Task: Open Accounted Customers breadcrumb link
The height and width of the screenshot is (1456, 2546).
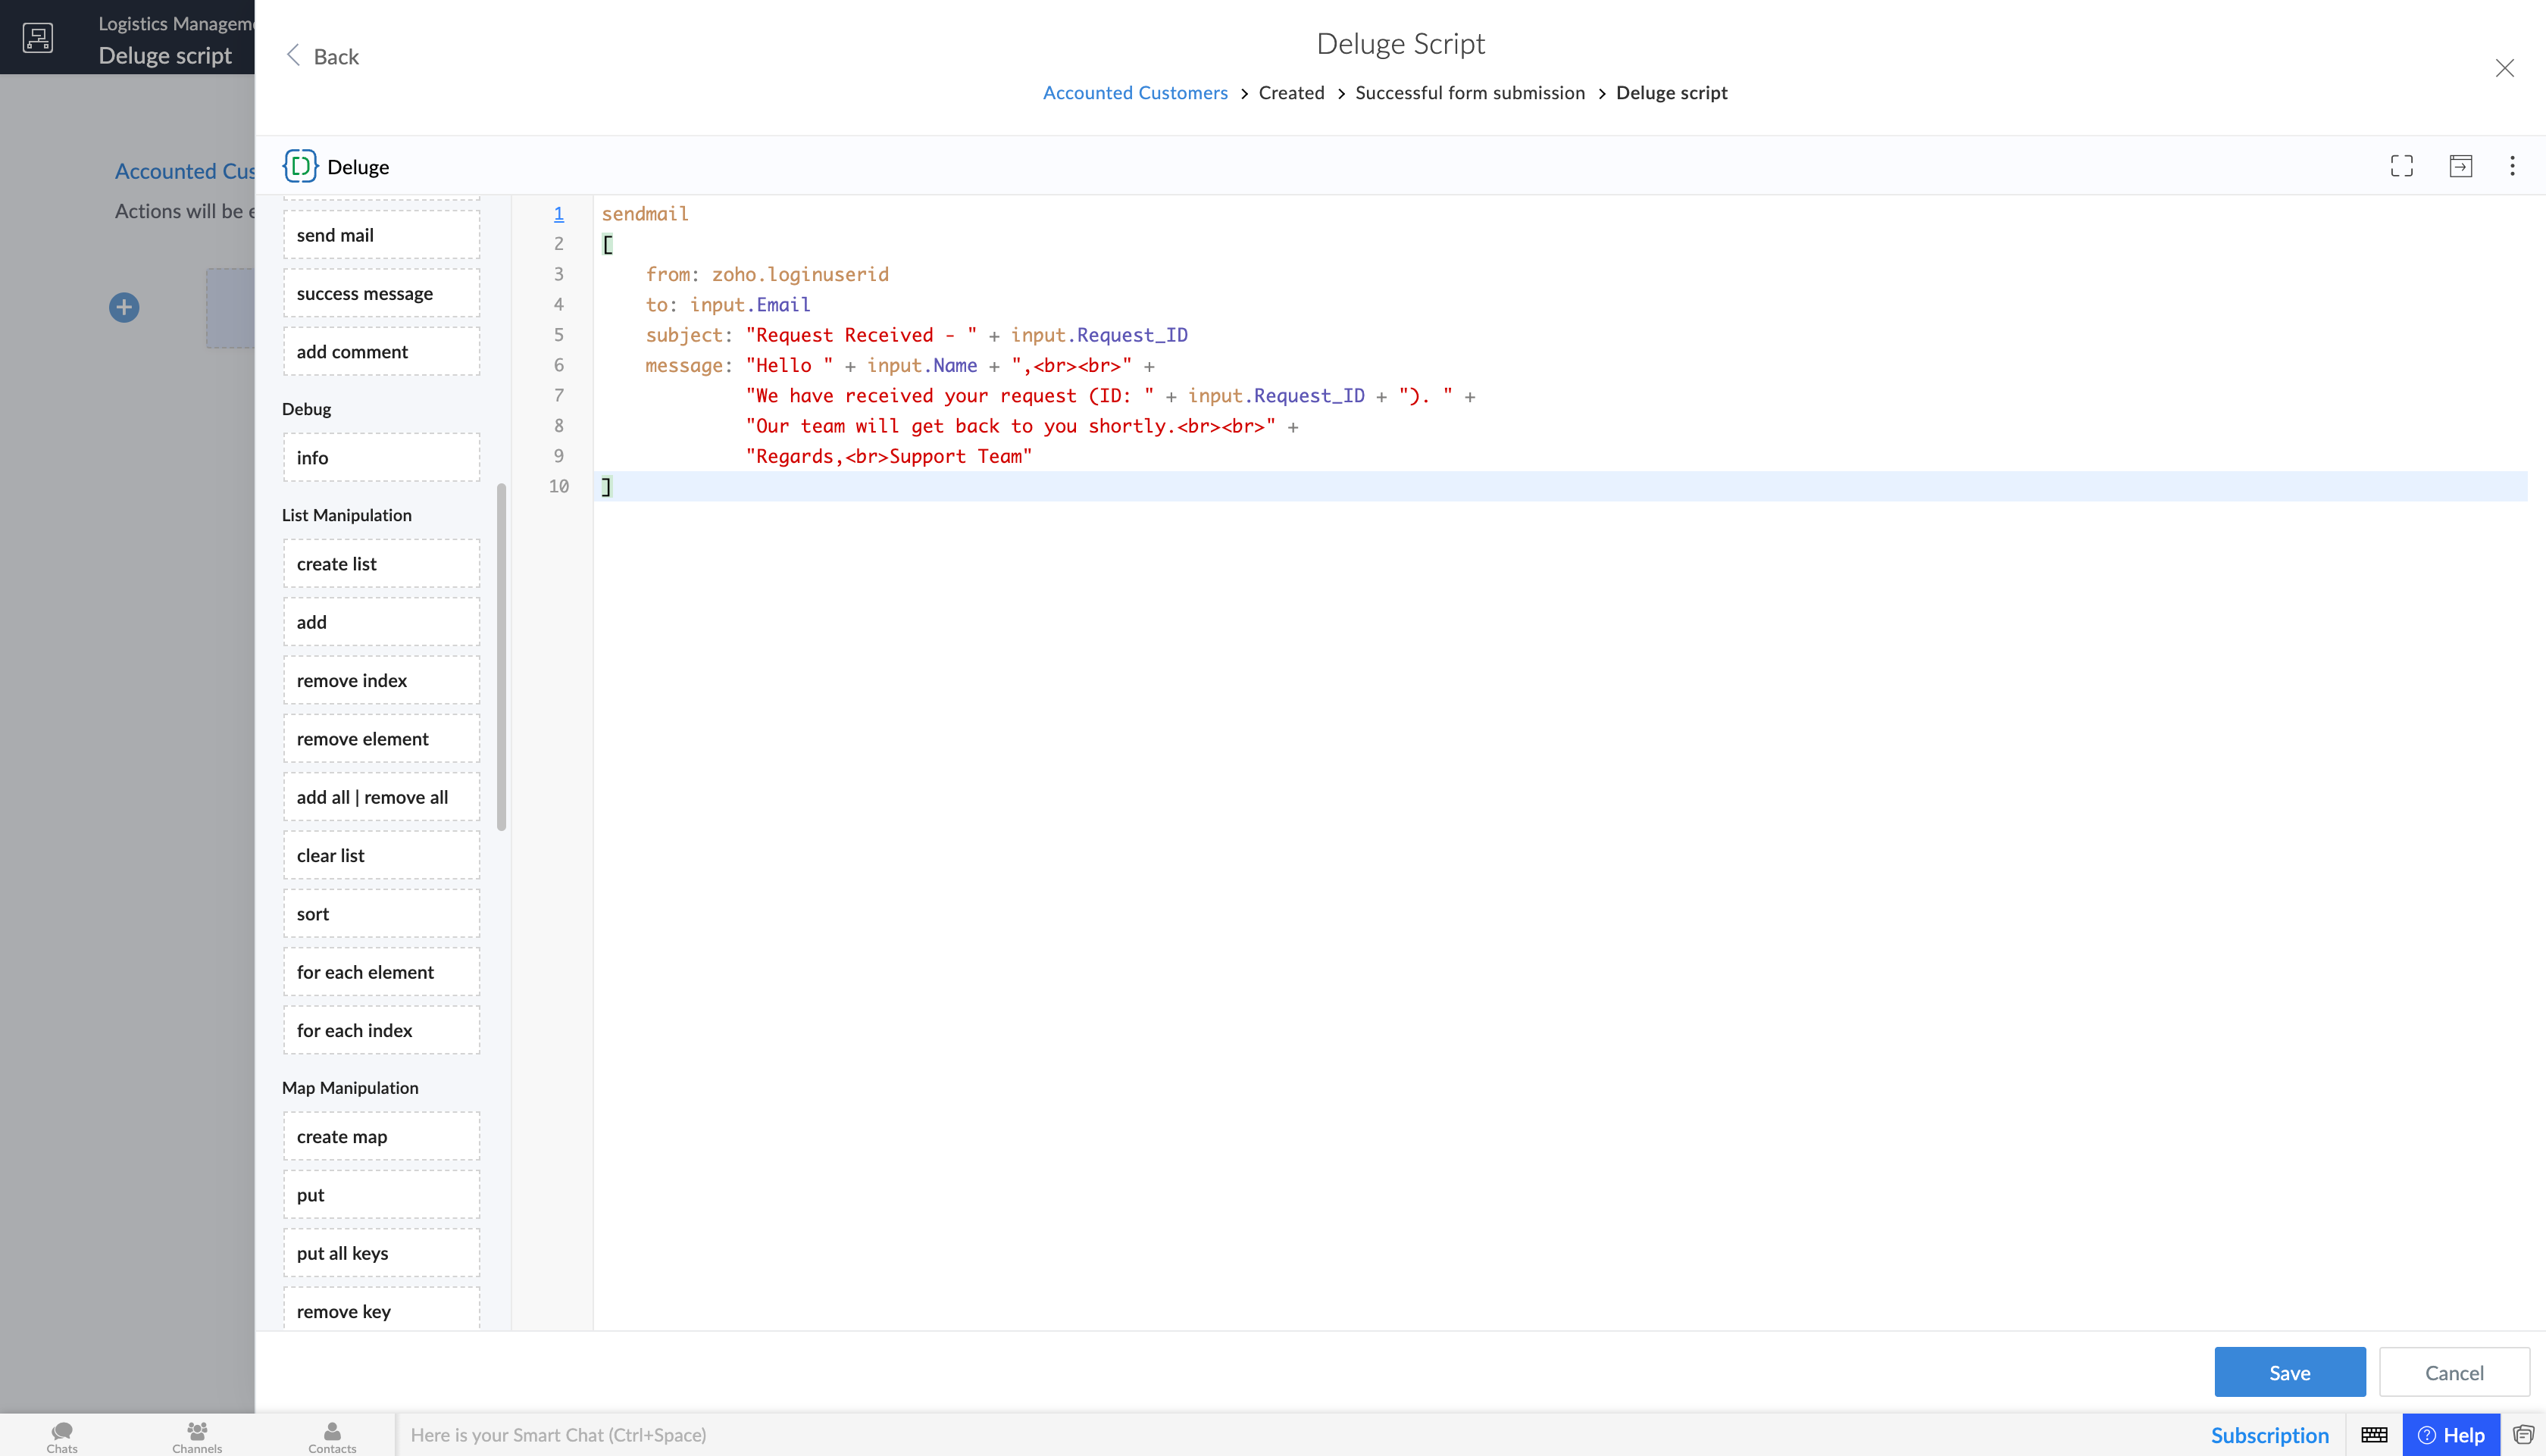Action: 1135,92
